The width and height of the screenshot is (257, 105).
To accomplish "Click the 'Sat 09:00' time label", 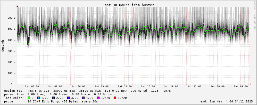I will pos(102,87).
